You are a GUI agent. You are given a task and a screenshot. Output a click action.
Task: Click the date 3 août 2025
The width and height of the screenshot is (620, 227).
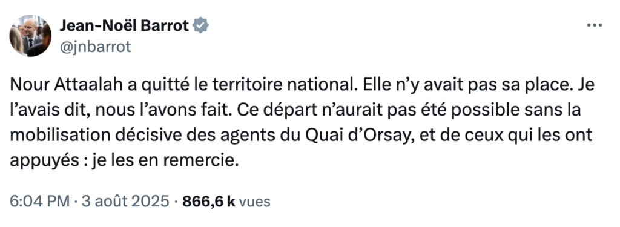tap(125, 202)
